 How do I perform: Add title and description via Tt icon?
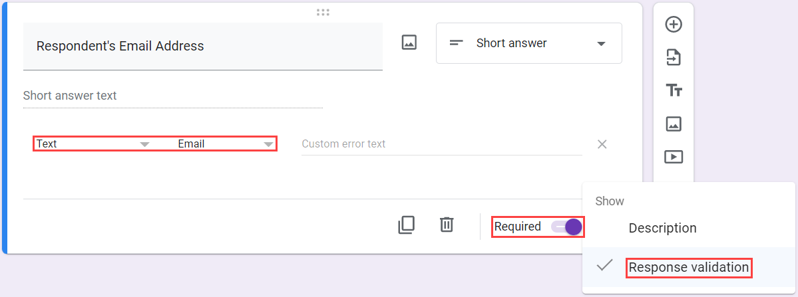674,91
